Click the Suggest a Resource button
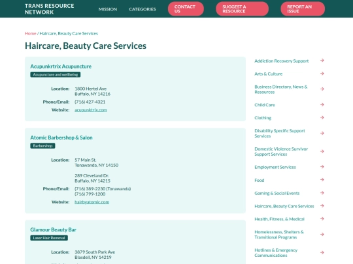This screenshot has width=353, height=264. tap(242, 9)
